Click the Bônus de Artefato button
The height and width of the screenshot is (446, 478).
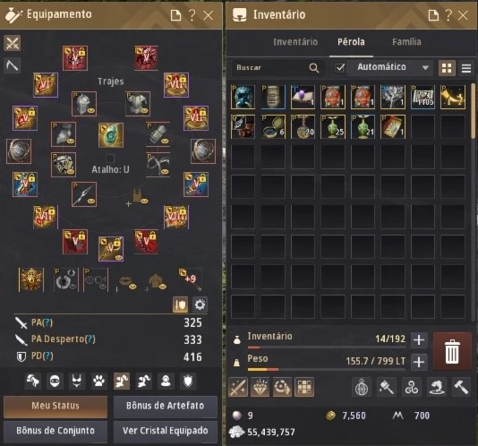[x=166, y=406]
